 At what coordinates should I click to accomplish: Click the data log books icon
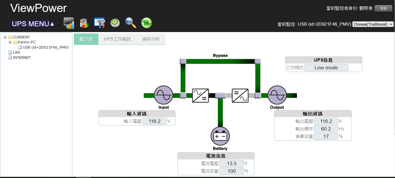[84, 23]
